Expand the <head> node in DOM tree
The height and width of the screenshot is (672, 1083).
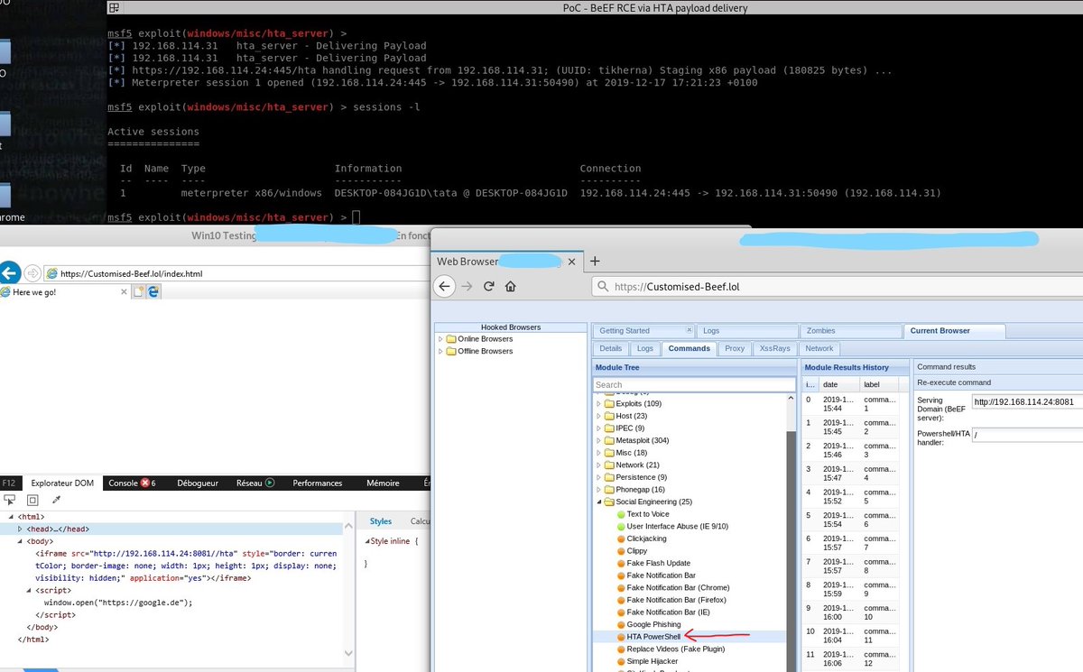pyautogui.click(x=20, y=529)
